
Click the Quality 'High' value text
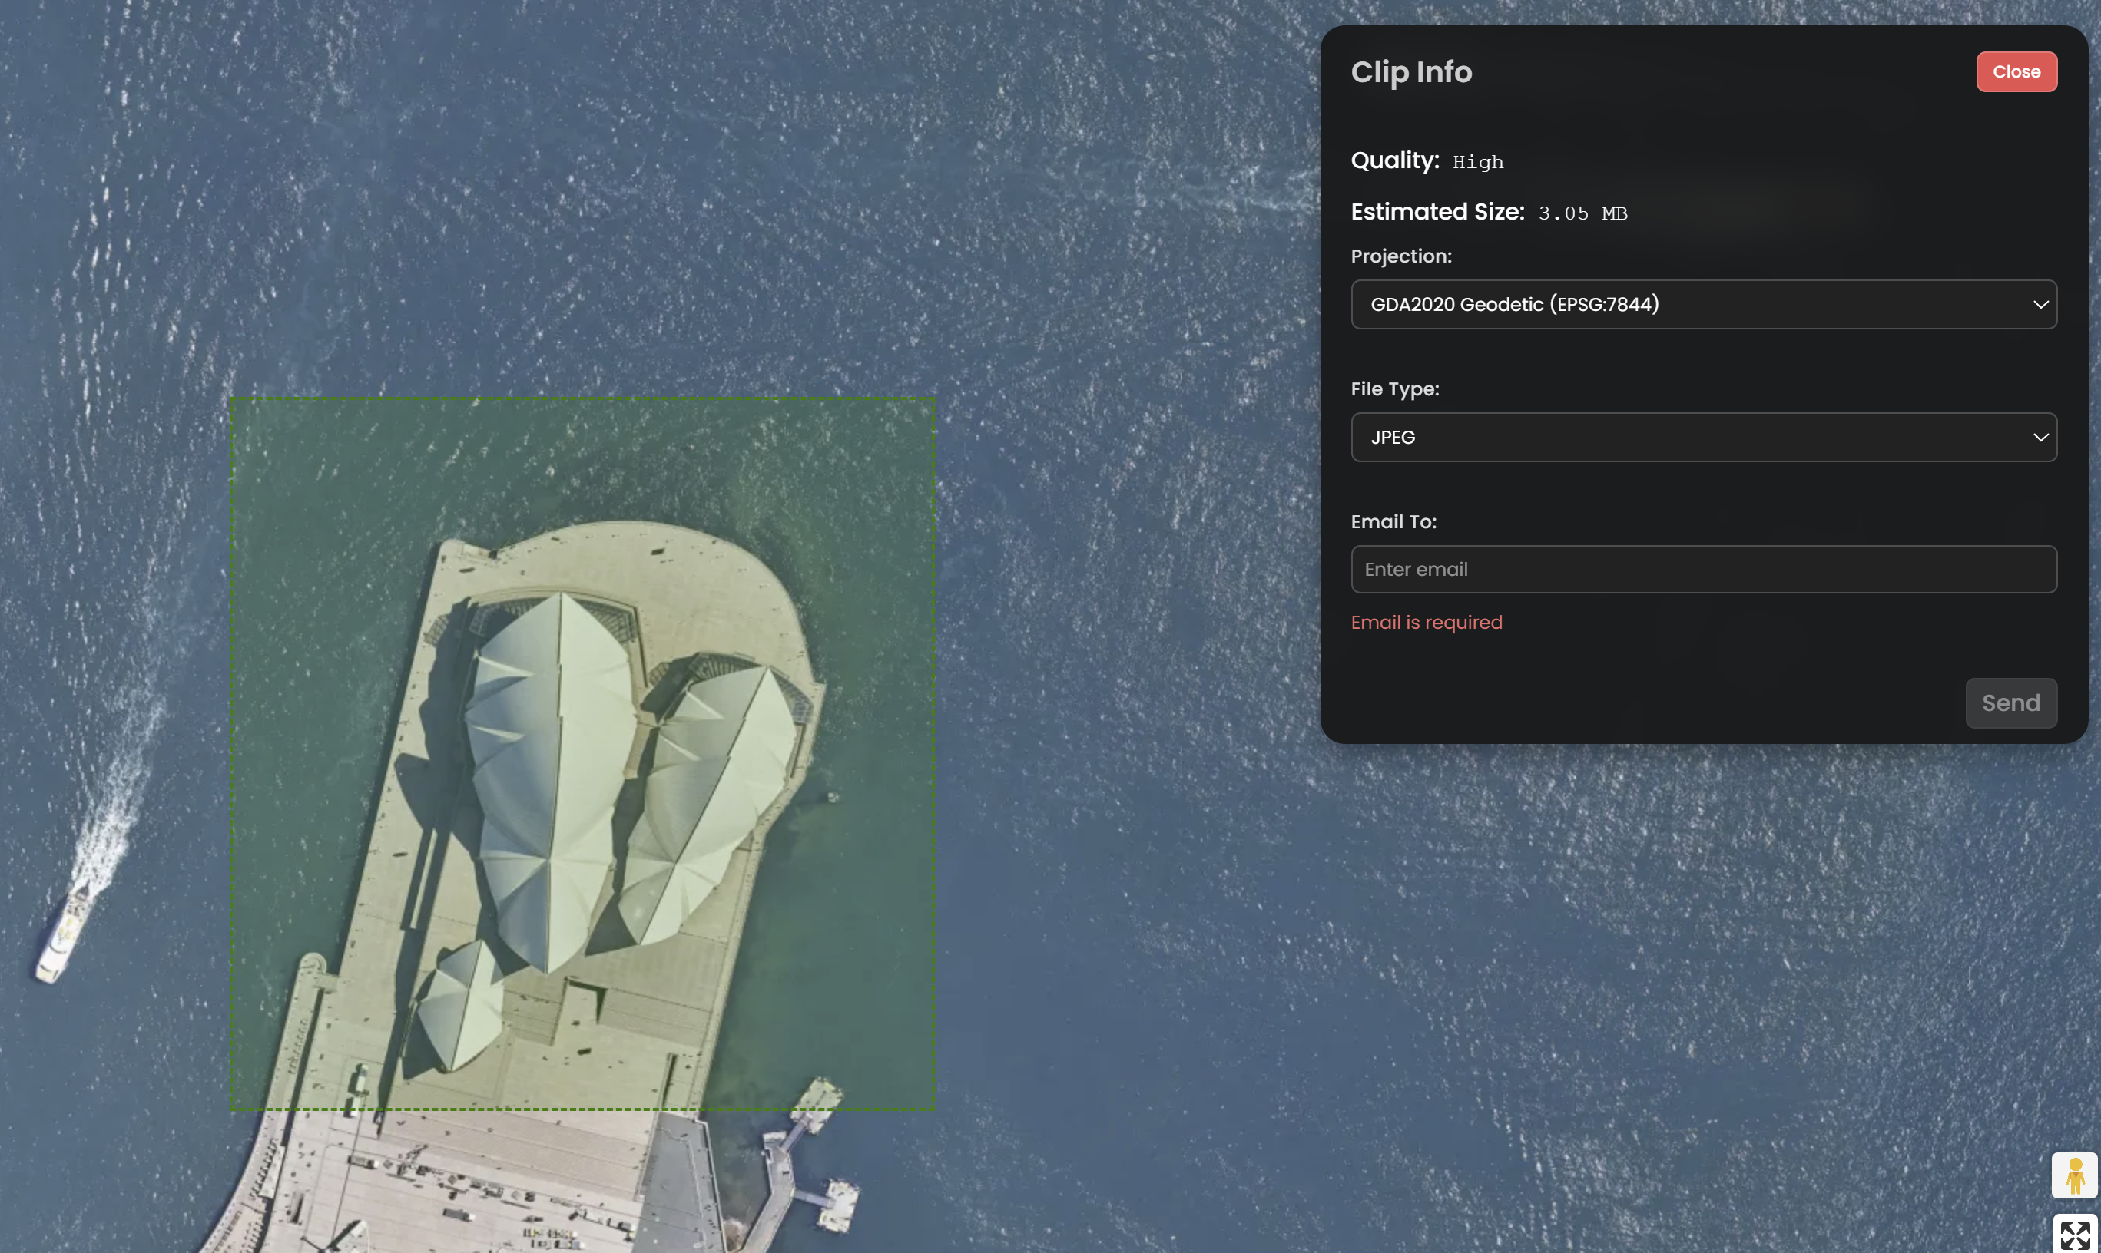click(x=1477, y=162)
